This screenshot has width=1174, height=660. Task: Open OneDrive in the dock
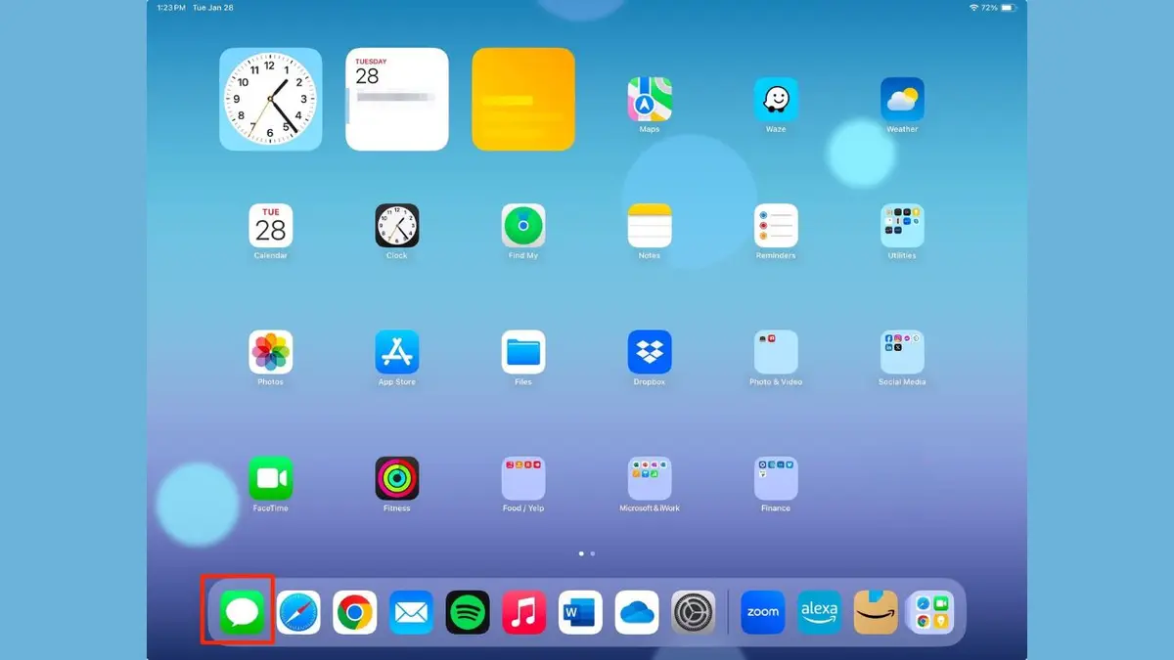(x=638, y=612)
